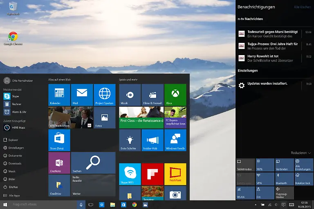Viewport: 314px width, 209px height.
Task: Collapse quick actions with Reduzieren
Action: (x=301, y=153)
